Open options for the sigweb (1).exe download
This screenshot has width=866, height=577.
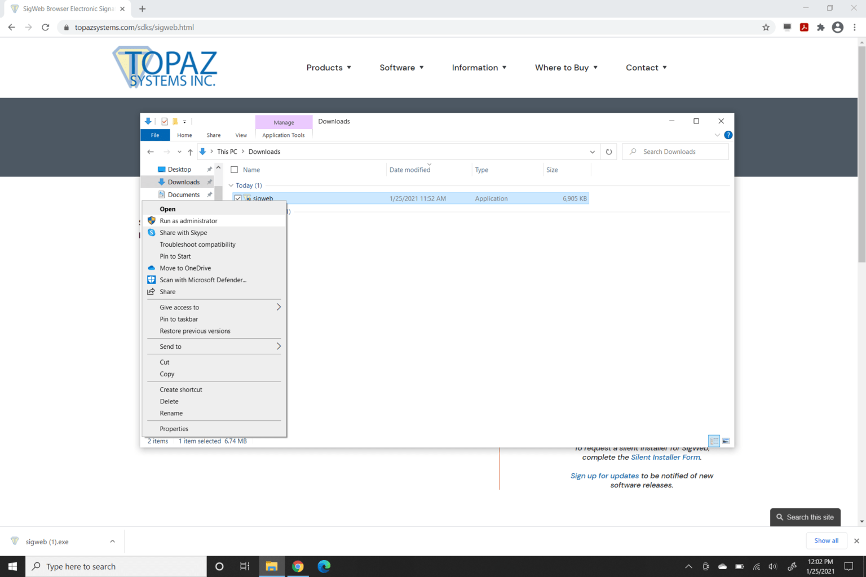click(x=112, y=541)
